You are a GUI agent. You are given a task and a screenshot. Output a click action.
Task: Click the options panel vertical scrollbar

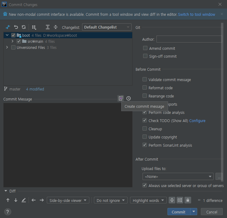222,102
